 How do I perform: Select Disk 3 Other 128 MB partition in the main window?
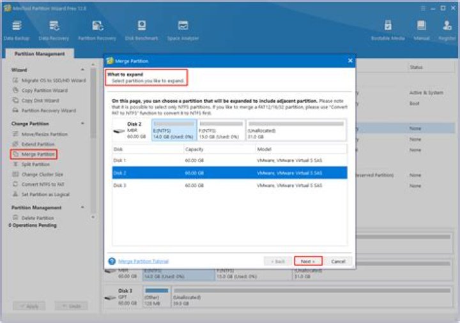(157, 297)
